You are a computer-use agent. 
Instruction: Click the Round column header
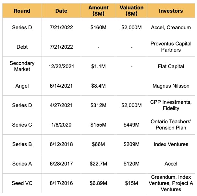pyautogui.click(x=22, y=11)
